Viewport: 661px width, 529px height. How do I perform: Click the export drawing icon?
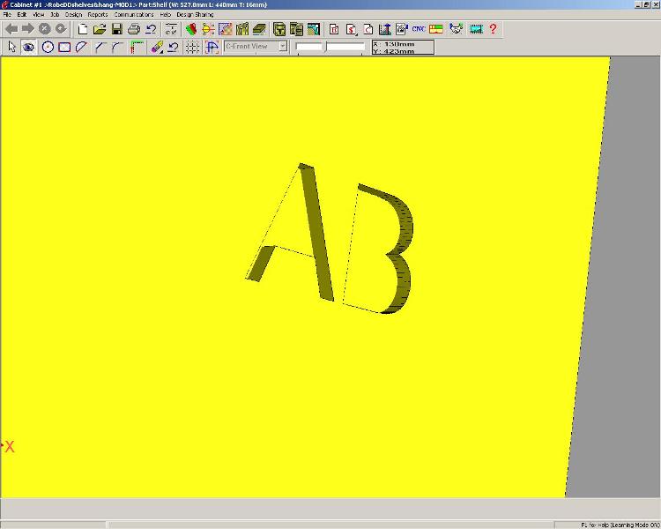(x=401, y=29)
